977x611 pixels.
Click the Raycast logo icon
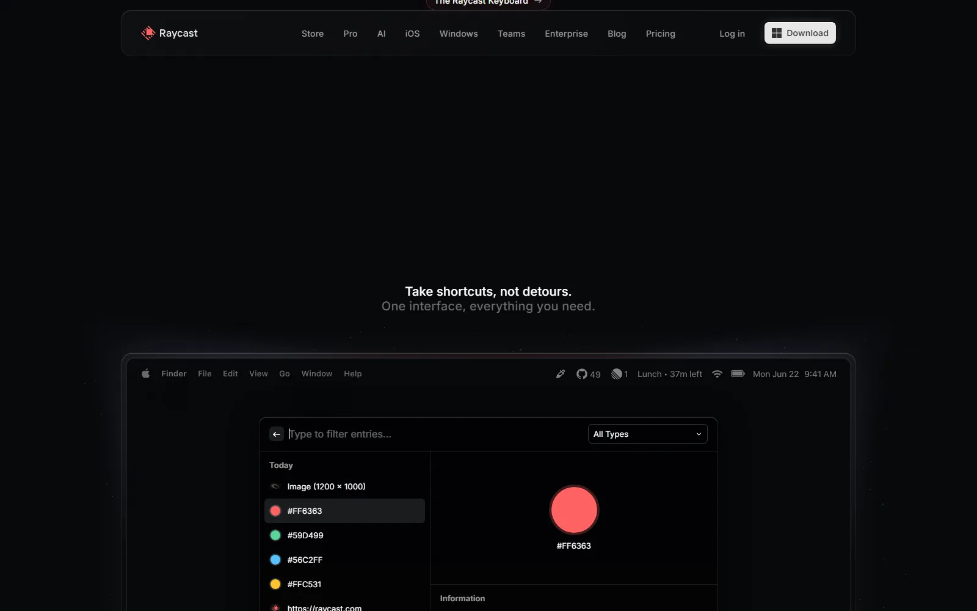[148, 33]
